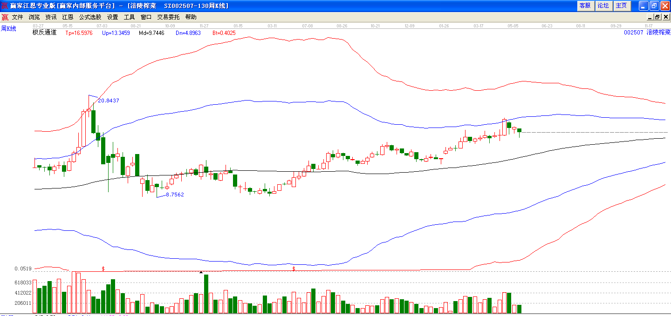Click the black triangle marker above volume bar
671x316 pixels.
(201, 272)
